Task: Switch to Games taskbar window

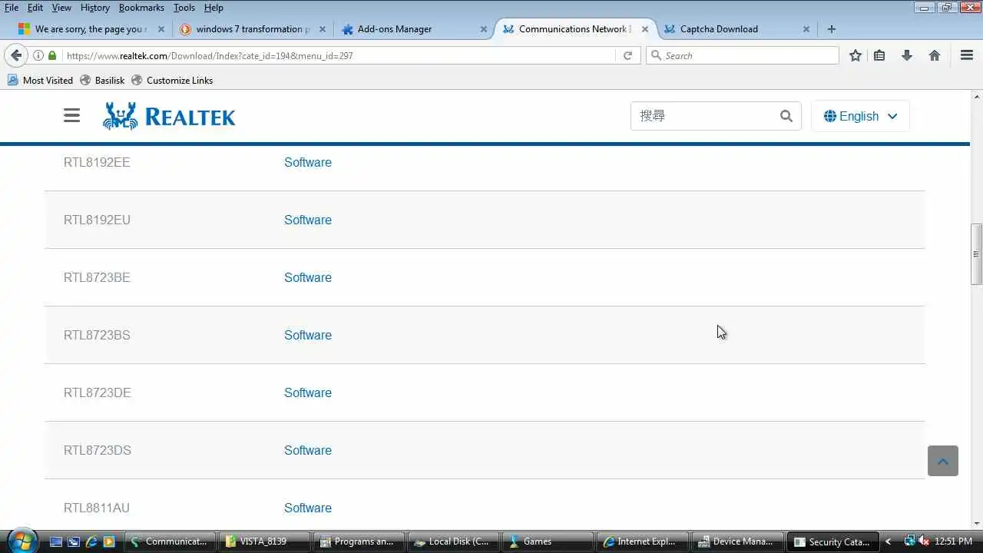Action: (x=548, y=541)
